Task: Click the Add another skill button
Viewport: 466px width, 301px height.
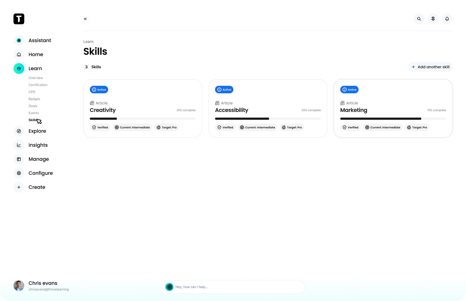Action: (430, 67)
